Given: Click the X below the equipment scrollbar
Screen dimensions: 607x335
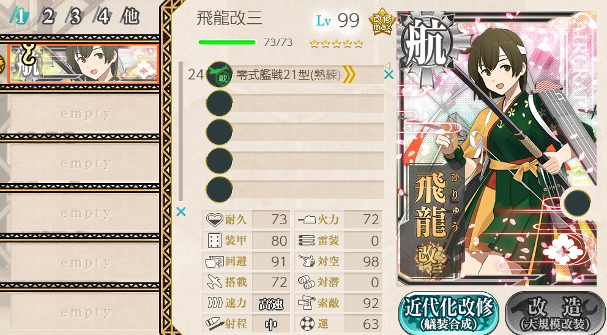Looking at the screenshot, I should tap(181, 211).
